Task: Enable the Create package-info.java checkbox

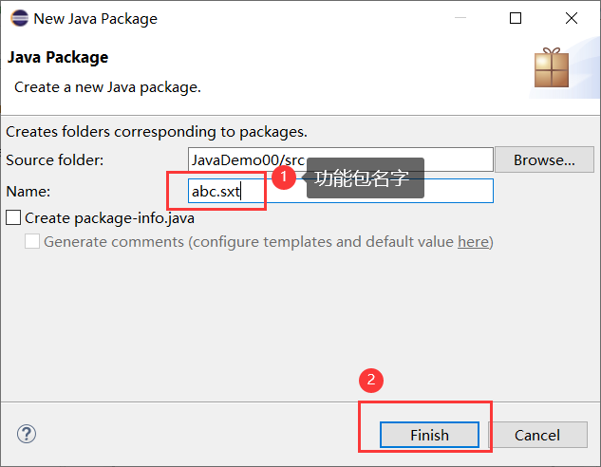Action: click(x=13, y=217)
